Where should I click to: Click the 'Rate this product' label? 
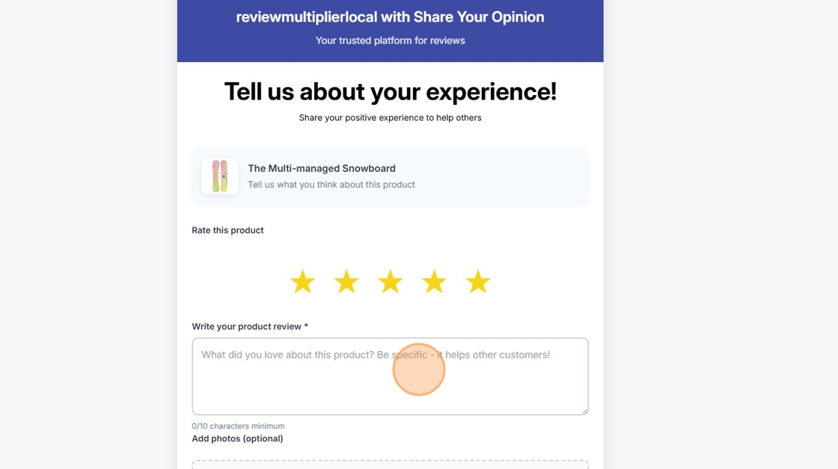coord(227,230)
